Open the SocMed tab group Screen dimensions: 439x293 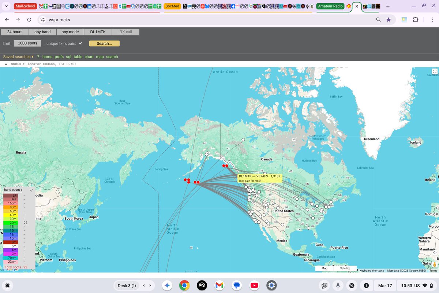point(172,6)
